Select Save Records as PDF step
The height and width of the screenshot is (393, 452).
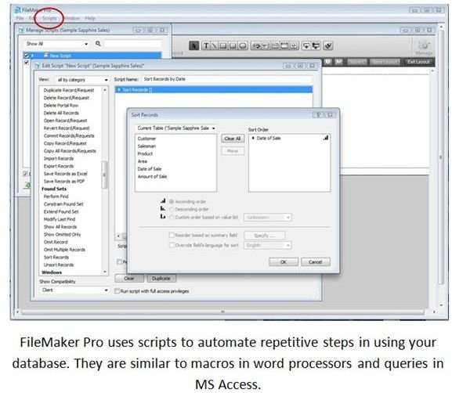pos(64,181)
